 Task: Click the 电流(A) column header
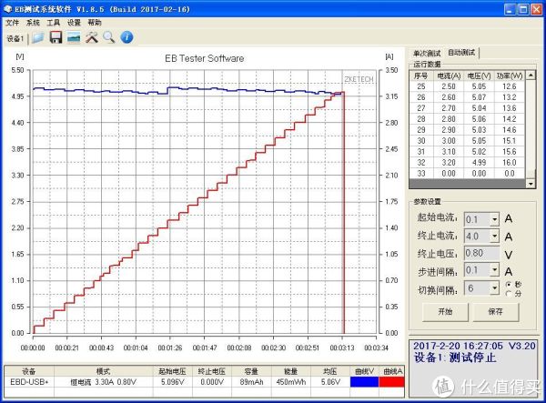449,76
